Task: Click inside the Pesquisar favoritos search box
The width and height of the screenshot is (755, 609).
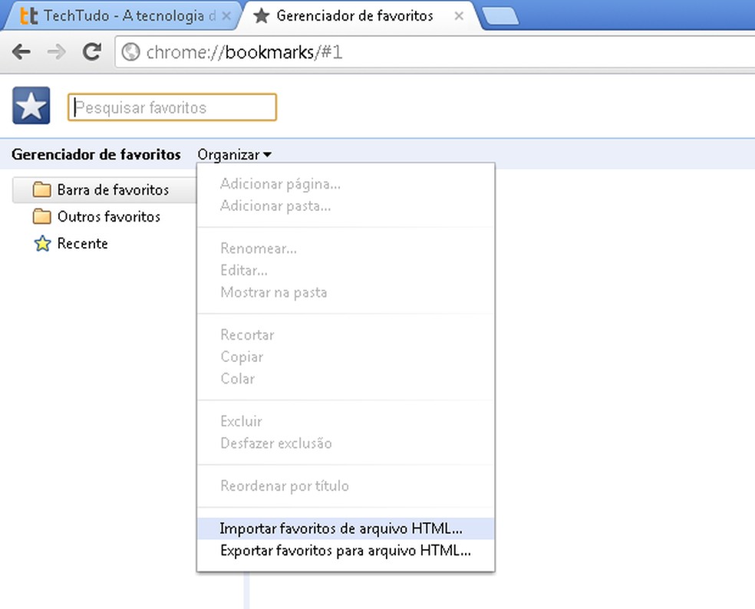Action: (x=172, y=107)
